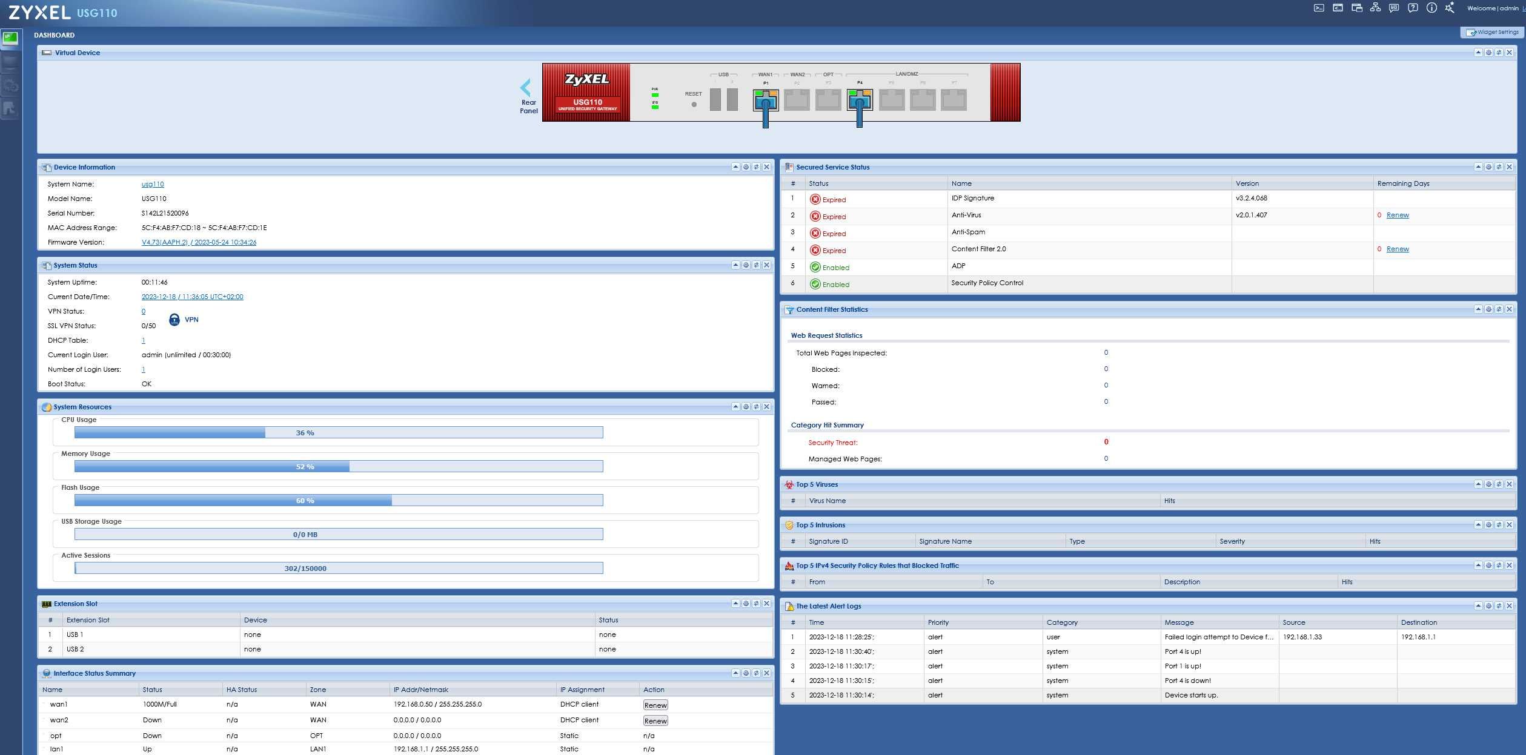Open the forum speech-bubble icon in header
1526x755 pixels.
pos(1394,8)
